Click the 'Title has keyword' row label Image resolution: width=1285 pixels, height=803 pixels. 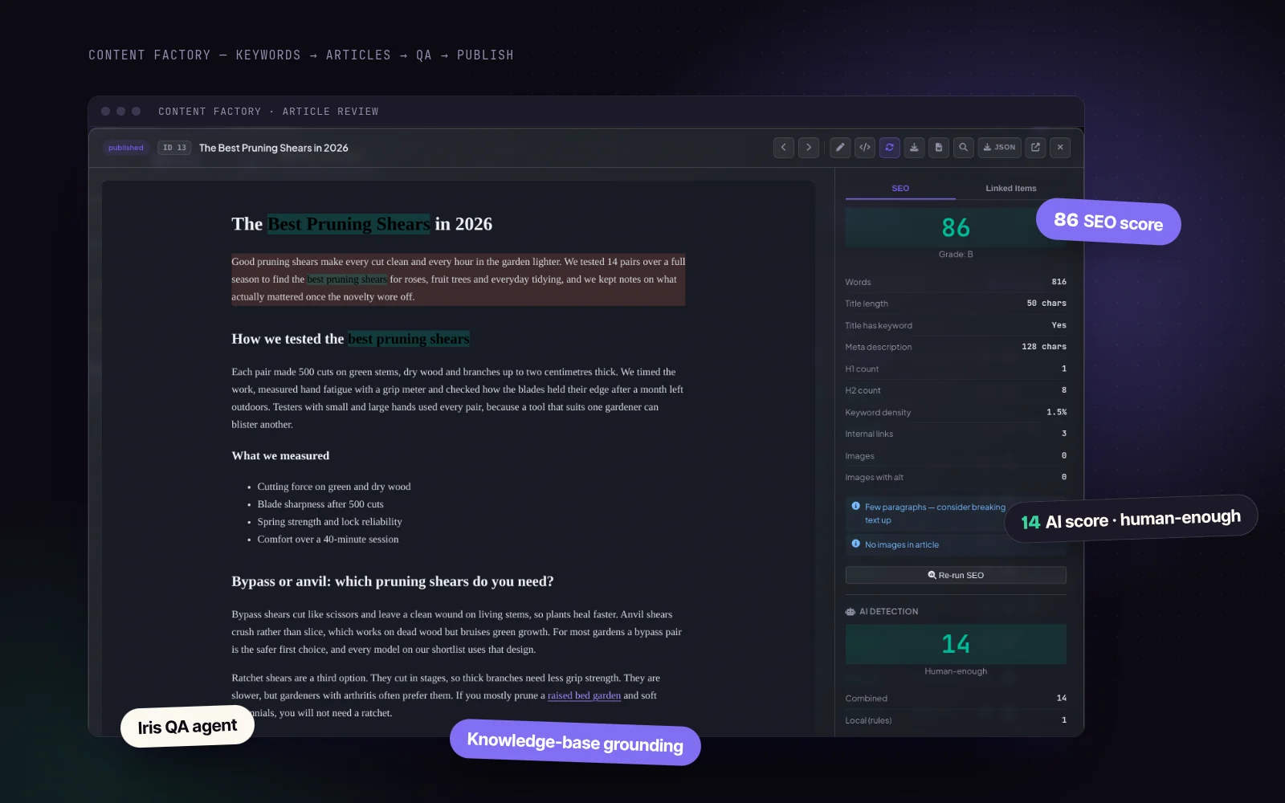tap(879, 325)
